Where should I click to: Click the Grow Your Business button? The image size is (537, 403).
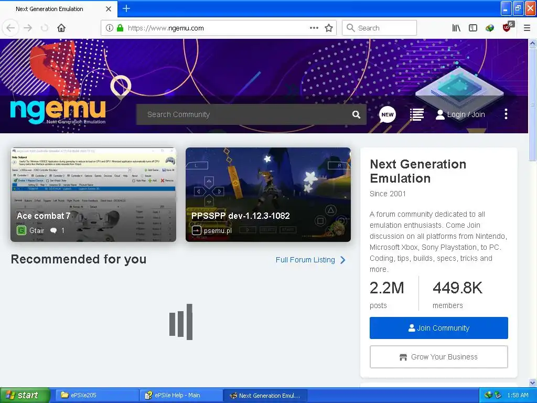pos(439,357)
